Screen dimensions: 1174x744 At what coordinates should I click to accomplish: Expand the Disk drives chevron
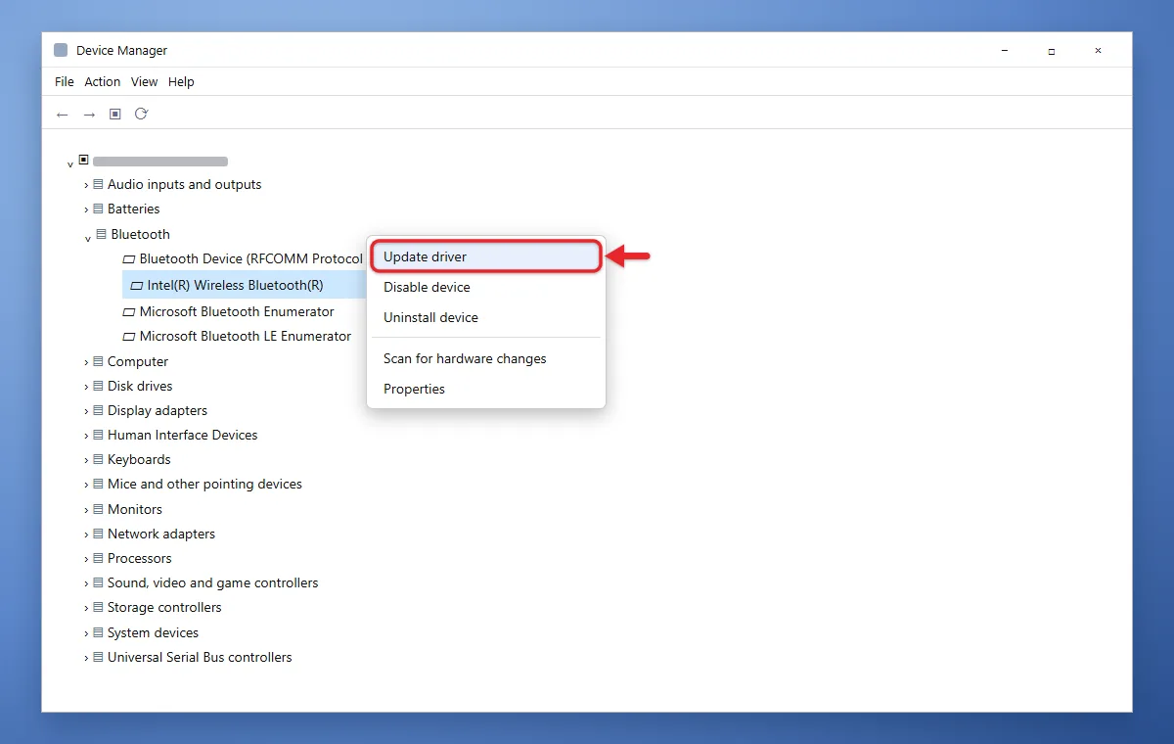coord(86,387)
